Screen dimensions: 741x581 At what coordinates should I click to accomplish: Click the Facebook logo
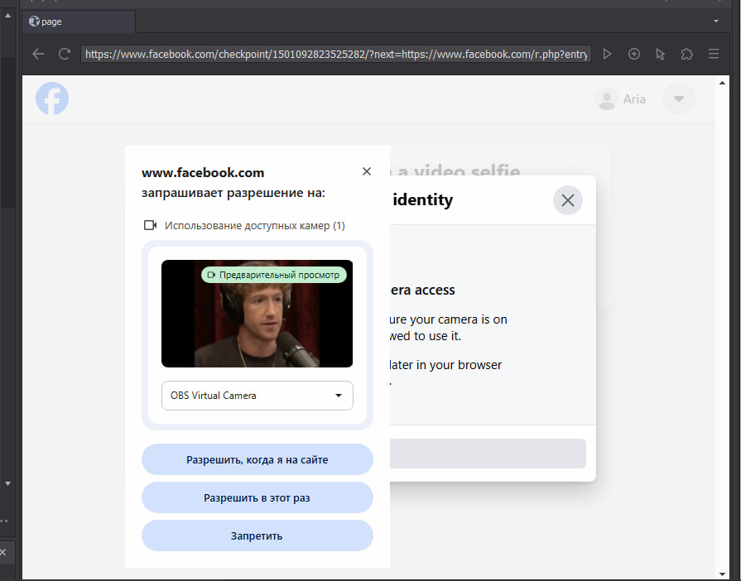(x=52, y=98)
